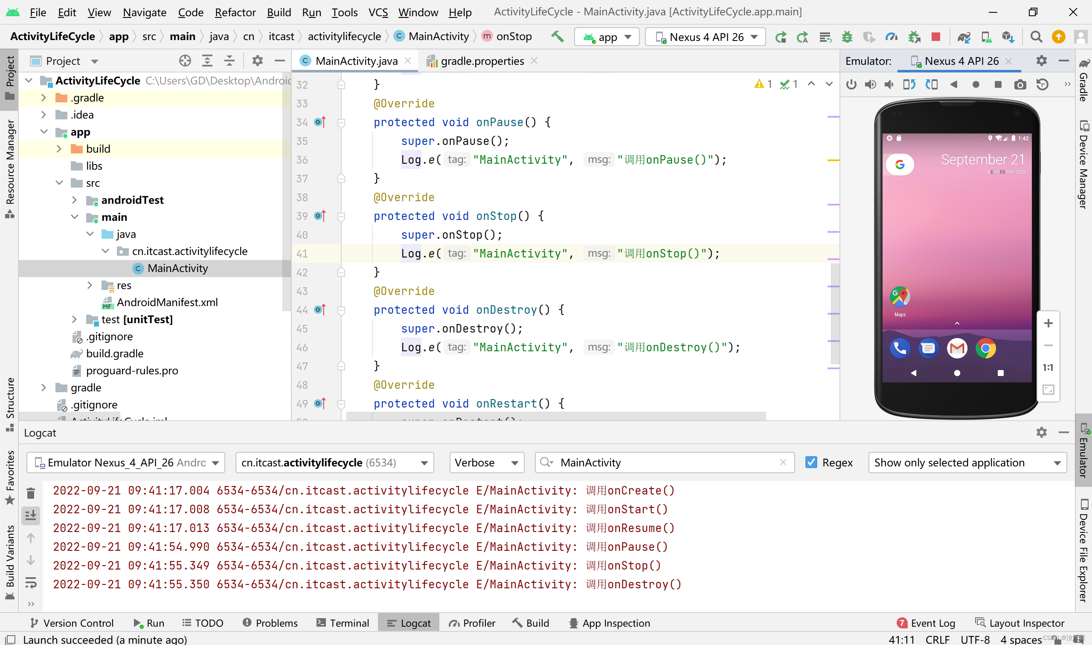
Task: Clear logcat with trash icon
Action: [30, 493]
